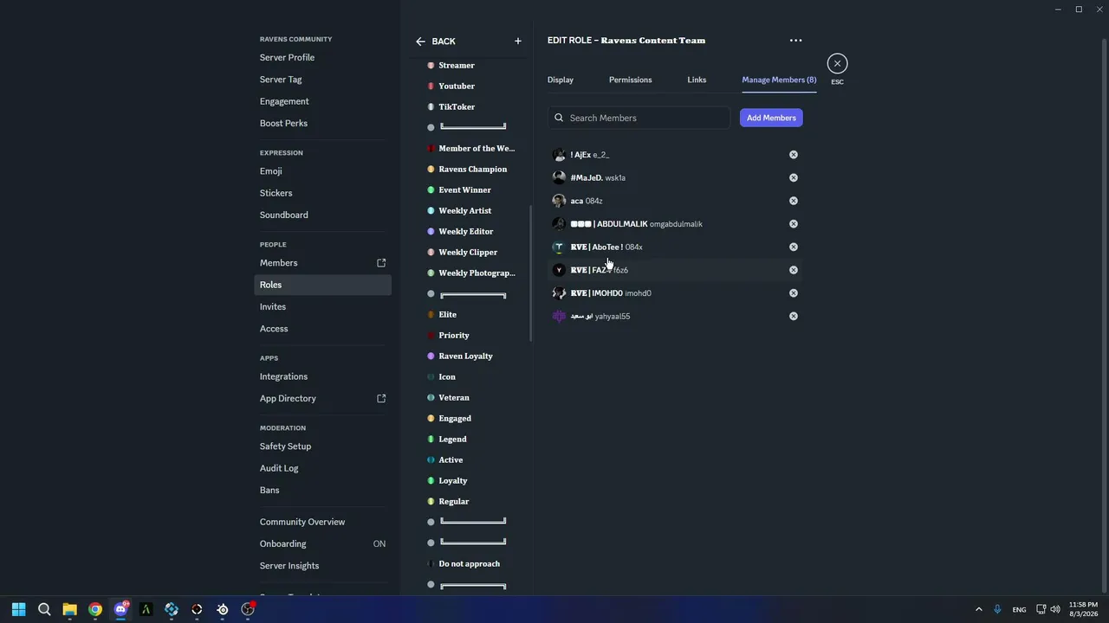
Task: Click the magnifier icon in Search Members
Action: (x=559, y=118)
